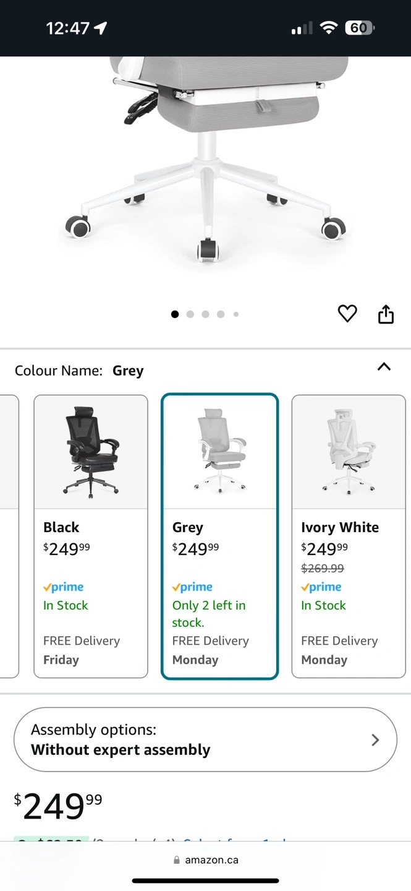
Task: Select the first active carousel dot
Action: [175, 314]
